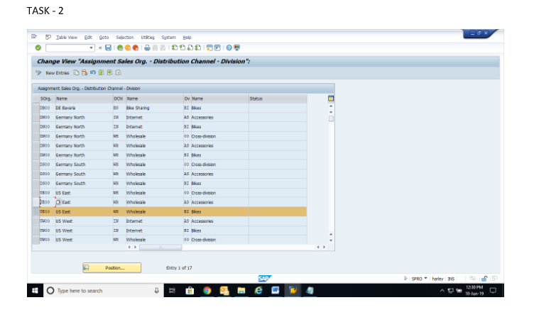This screenshot has height=322, width=534.
Task: Click US East in the highlighted row
Action: (x=63, y=211)
